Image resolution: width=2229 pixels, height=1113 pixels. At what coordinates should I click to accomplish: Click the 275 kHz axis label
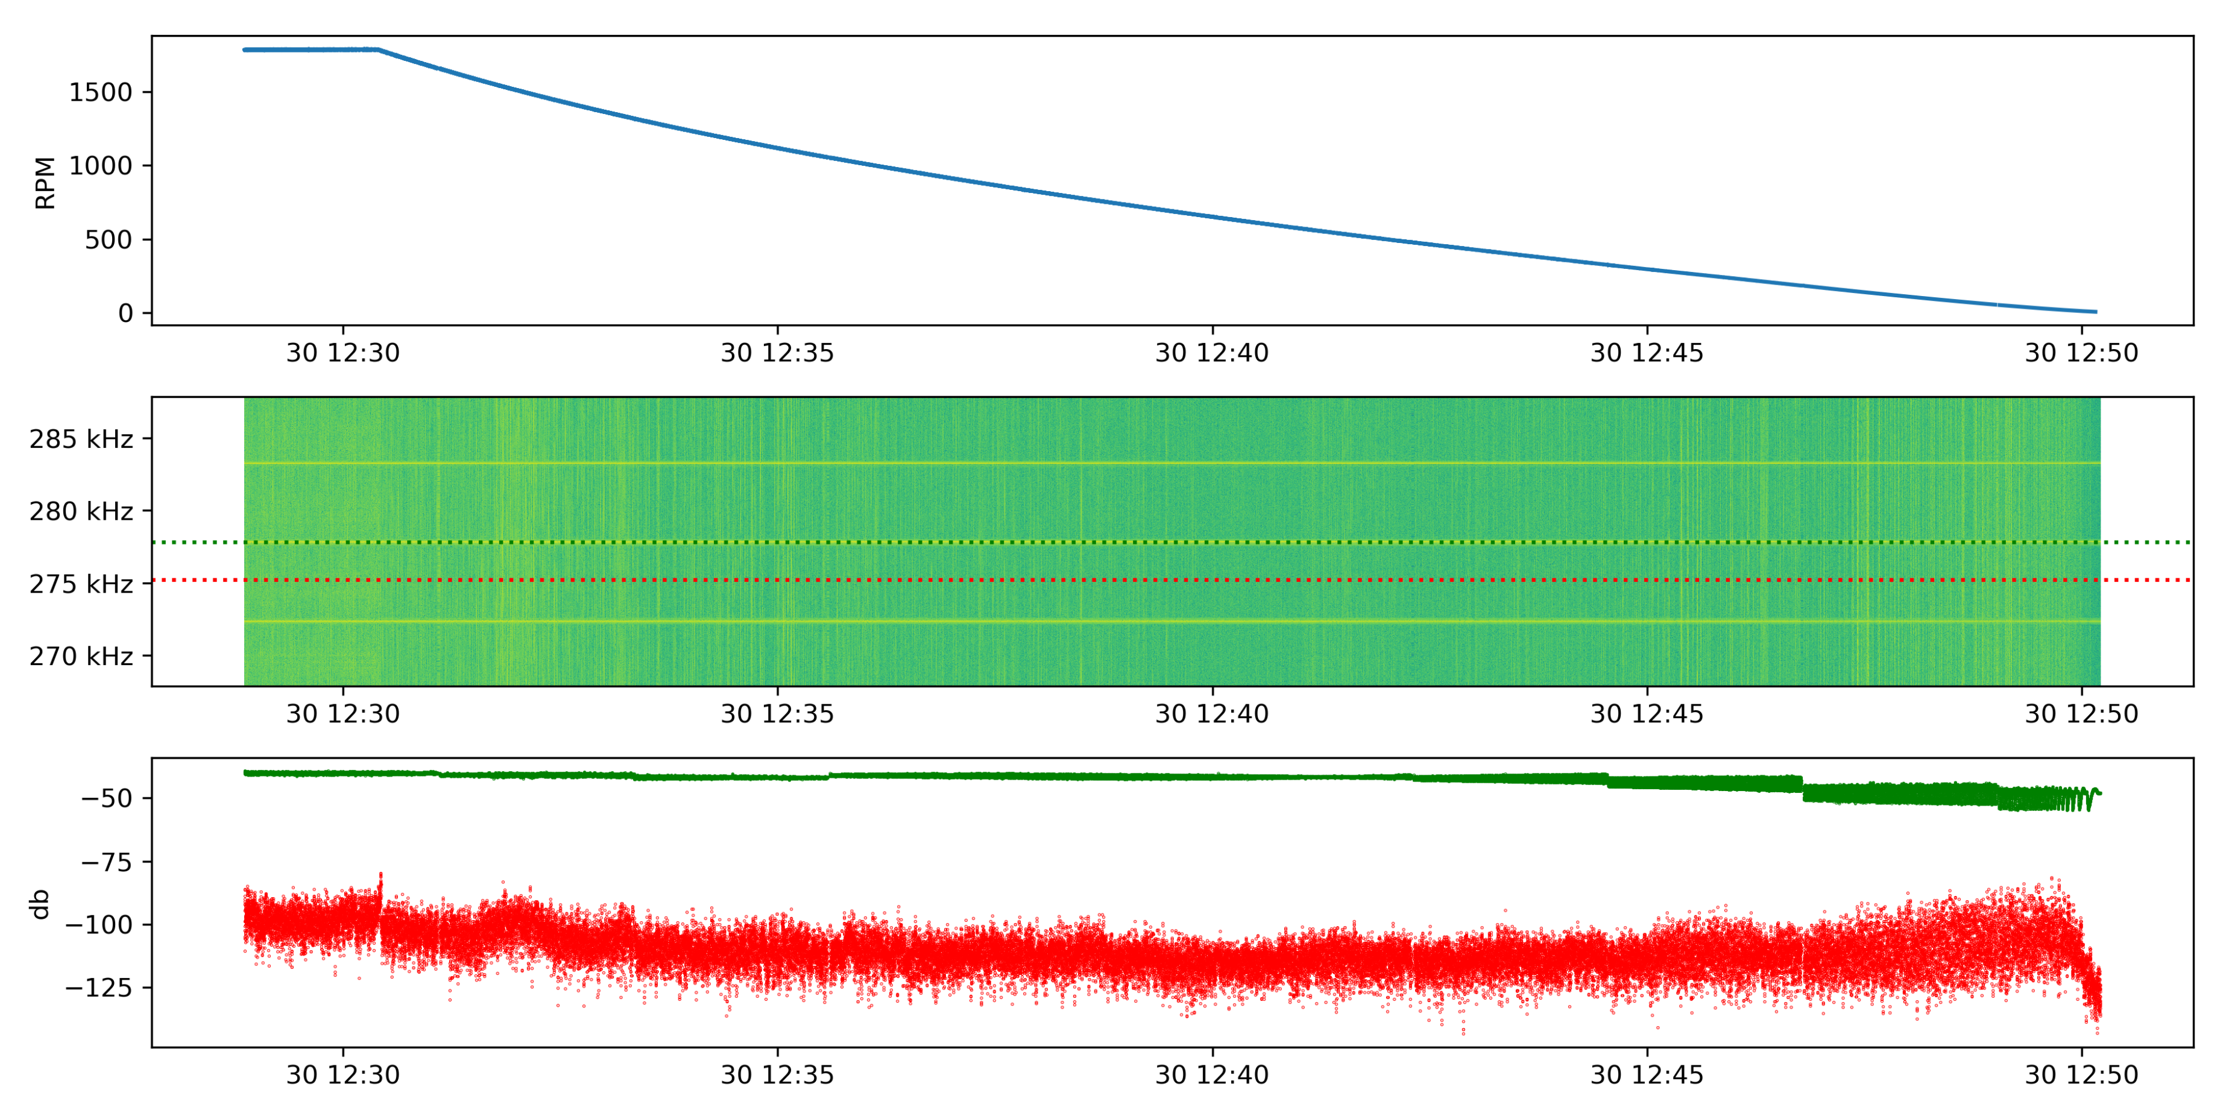tap(81, 585)
